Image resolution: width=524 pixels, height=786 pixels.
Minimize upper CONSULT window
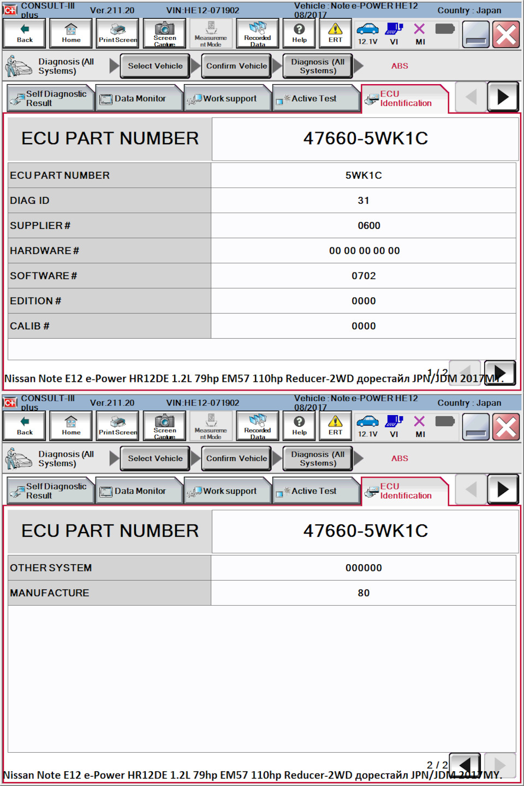[475, 35]
